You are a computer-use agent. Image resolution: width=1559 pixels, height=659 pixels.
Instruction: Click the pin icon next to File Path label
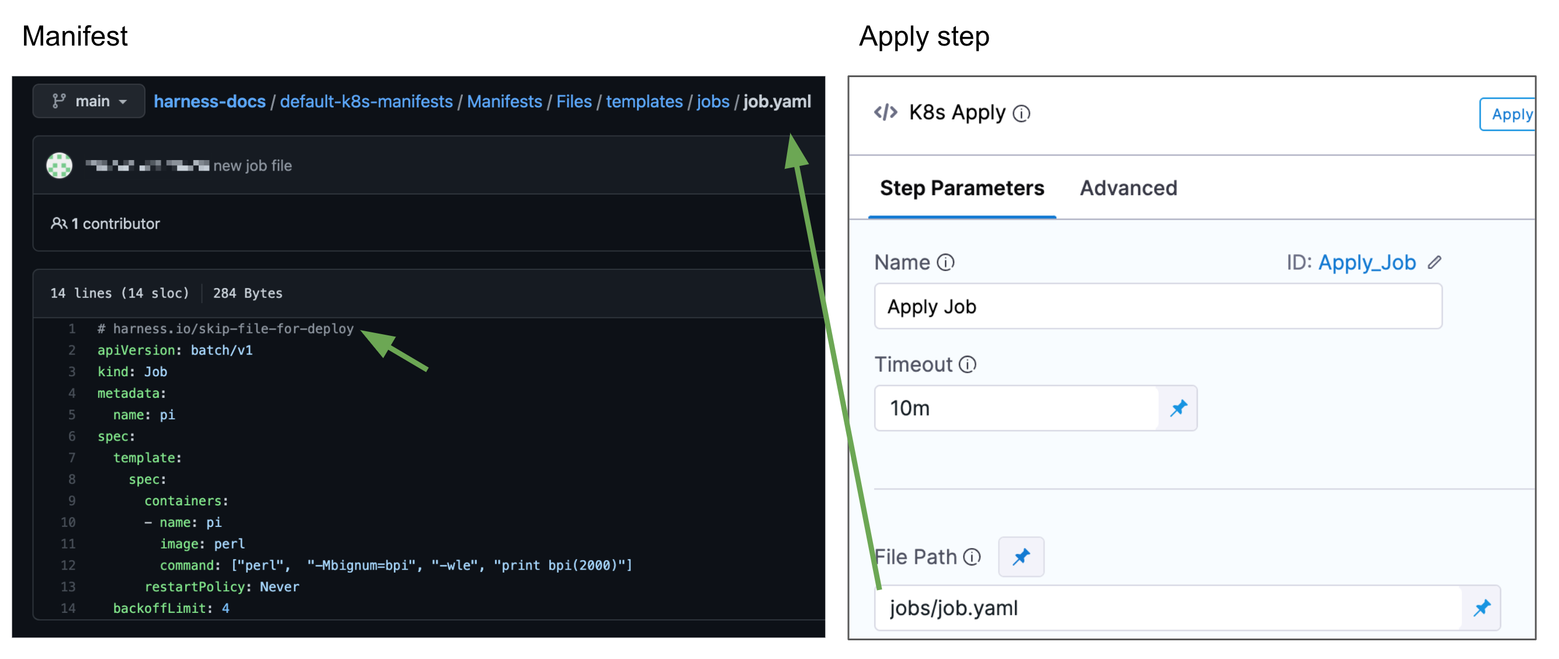tap(1020, 557)
